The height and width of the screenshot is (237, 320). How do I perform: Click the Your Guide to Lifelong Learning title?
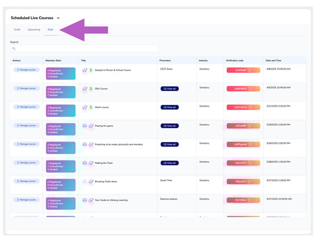pos(111,200)
